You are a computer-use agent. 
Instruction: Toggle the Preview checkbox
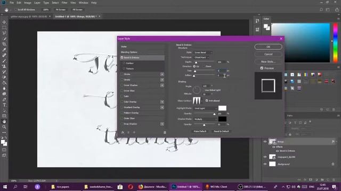262,68
